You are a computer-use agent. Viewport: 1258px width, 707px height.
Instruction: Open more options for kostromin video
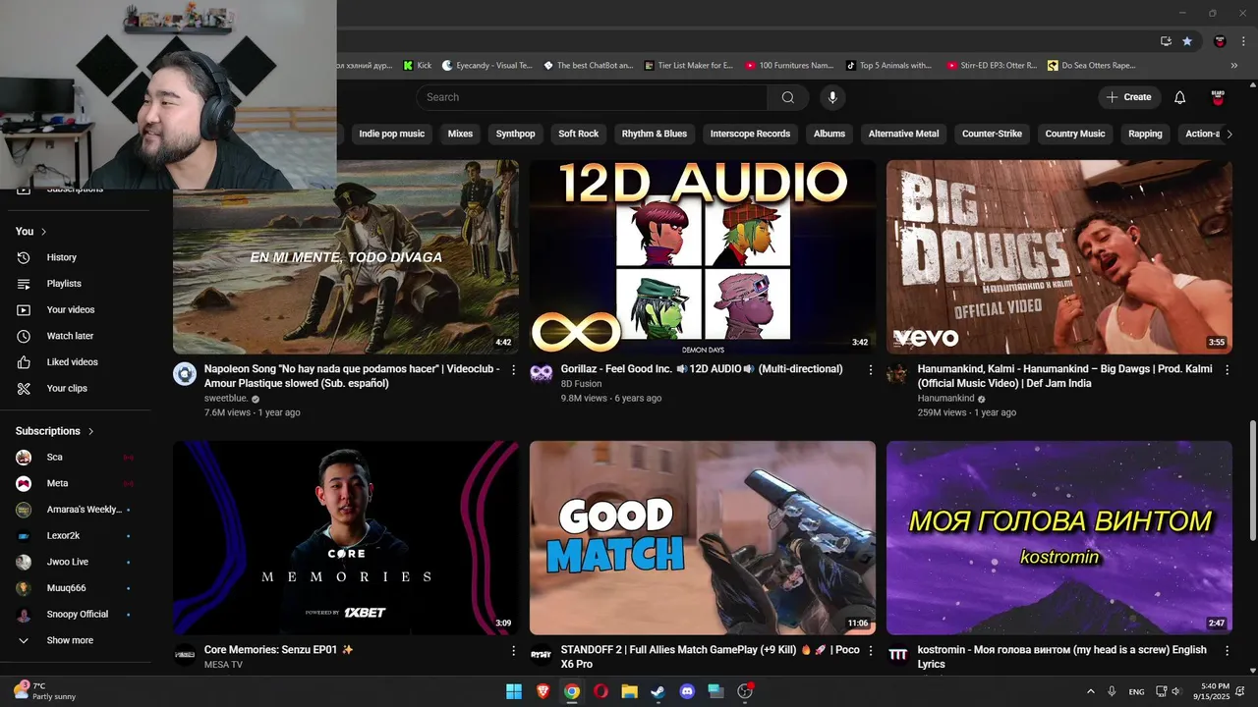click(x=1227, y=651)
